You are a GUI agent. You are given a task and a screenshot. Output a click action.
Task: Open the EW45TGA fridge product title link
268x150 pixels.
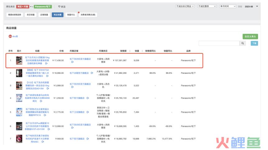point(37,73)
